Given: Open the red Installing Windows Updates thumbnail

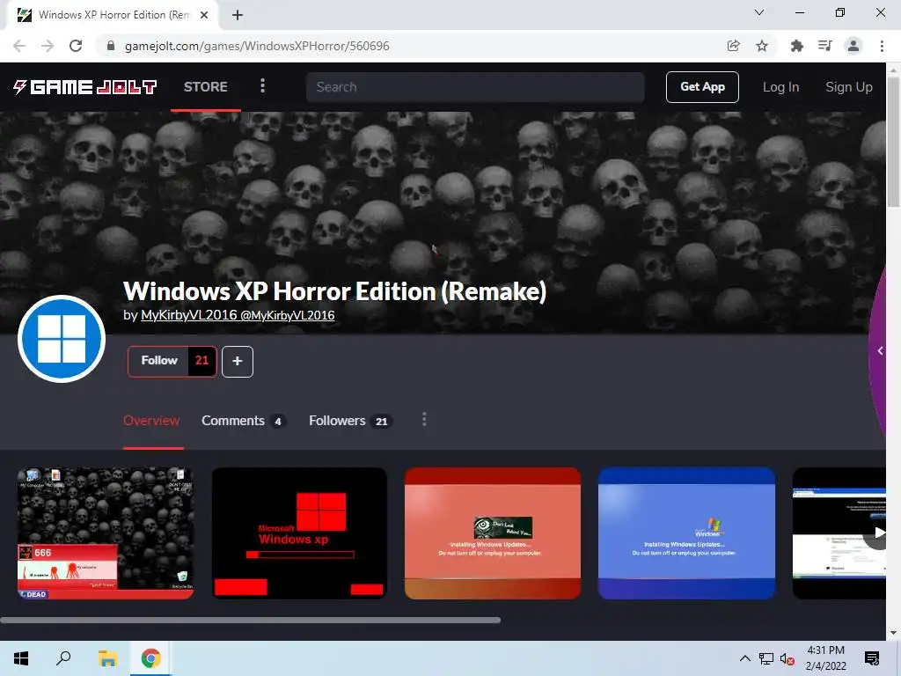Looking at the screenshot, I should [493, 533].
